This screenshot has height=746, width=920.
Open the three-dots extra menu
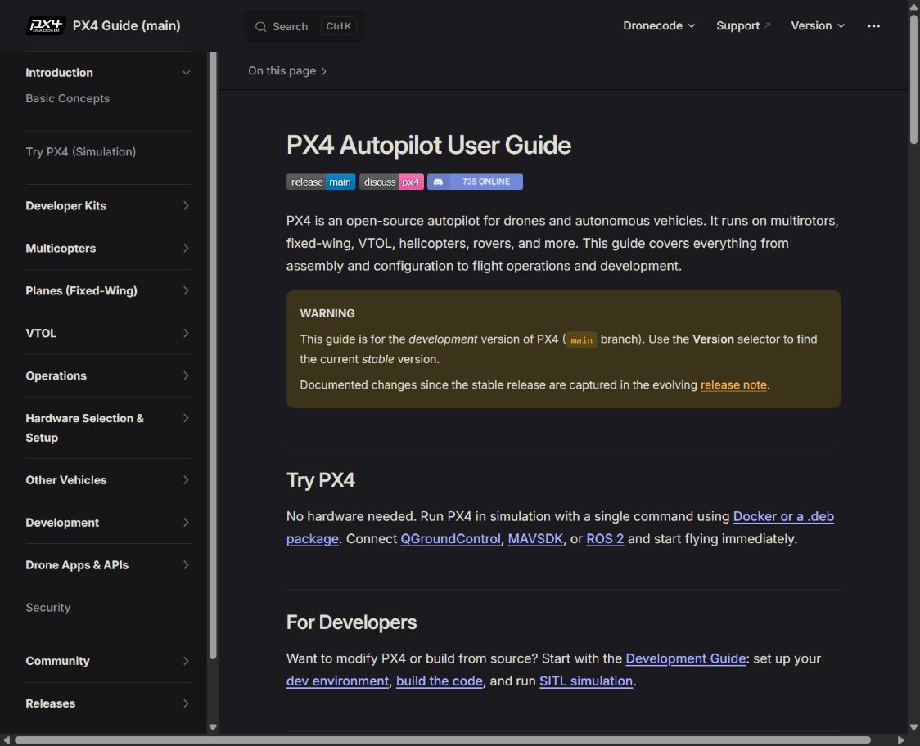tap(873, 26)
